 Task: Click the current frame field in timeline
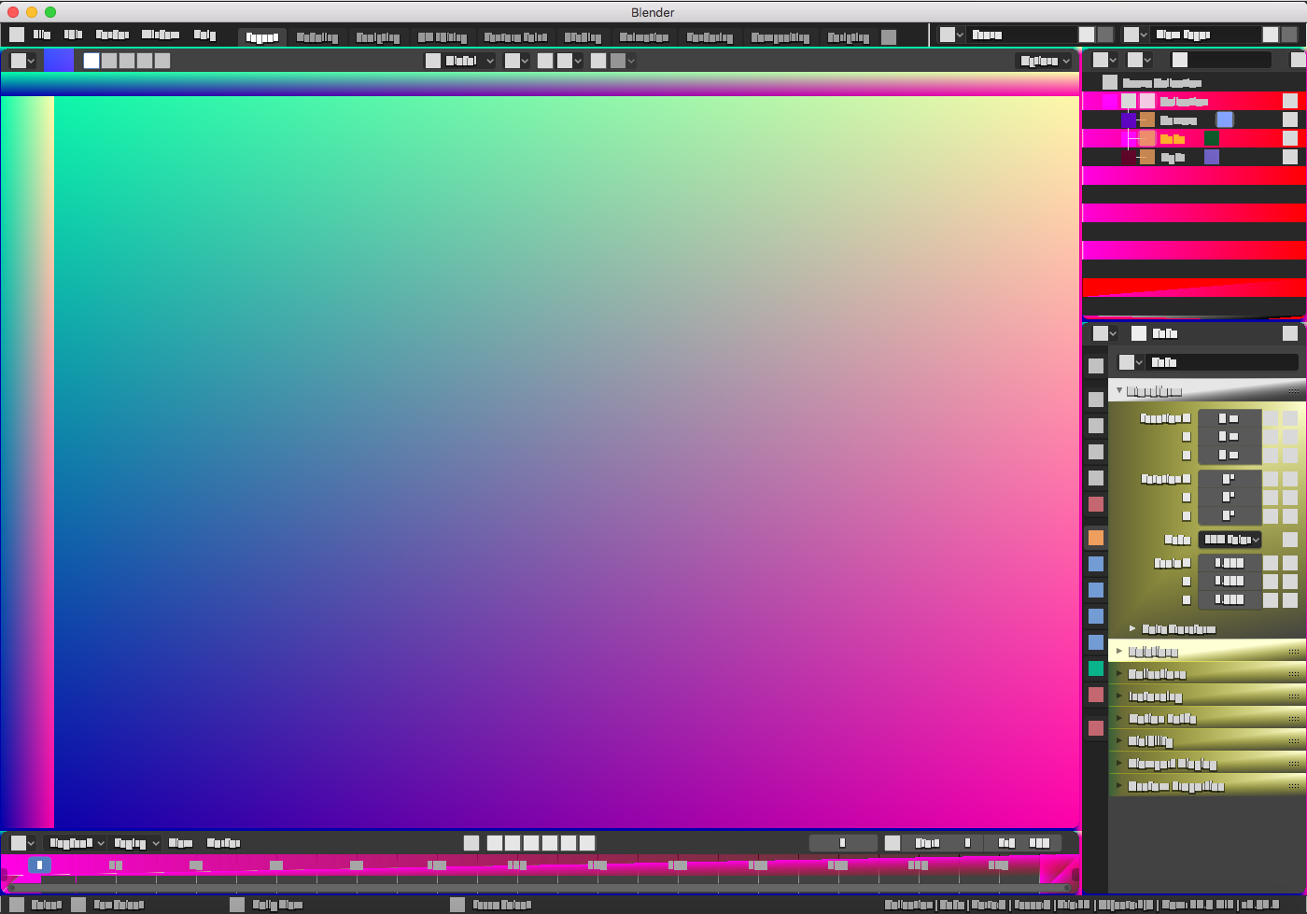pyautogui.click(x=843, y=843)
